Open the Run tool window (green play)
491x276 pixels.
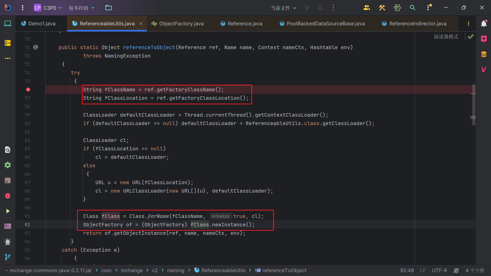8,211
